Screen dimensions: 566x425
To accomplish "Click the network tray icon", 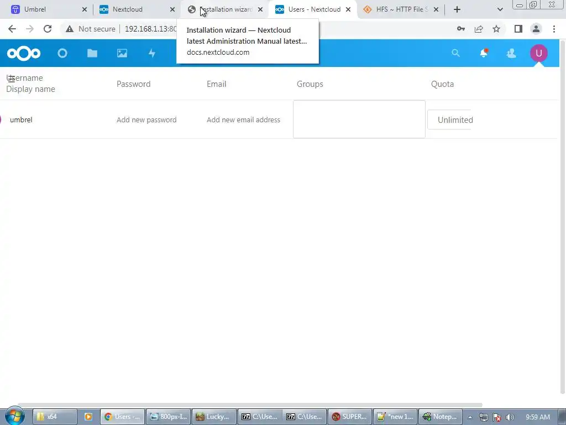I will pyautogui.click(x=483, y=417).
